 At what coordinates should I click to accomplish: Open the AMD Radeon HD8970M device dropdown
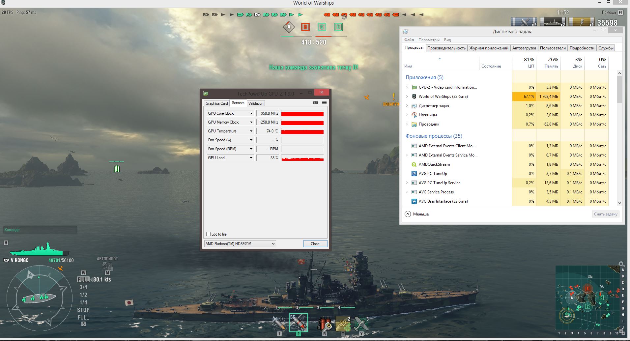pos(240,244)
